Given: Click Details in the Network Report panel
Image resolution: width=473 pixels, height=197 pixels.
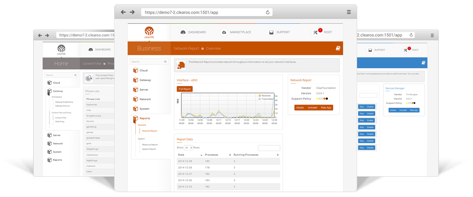Looking at the screenshot, I should tap(300, 107).
